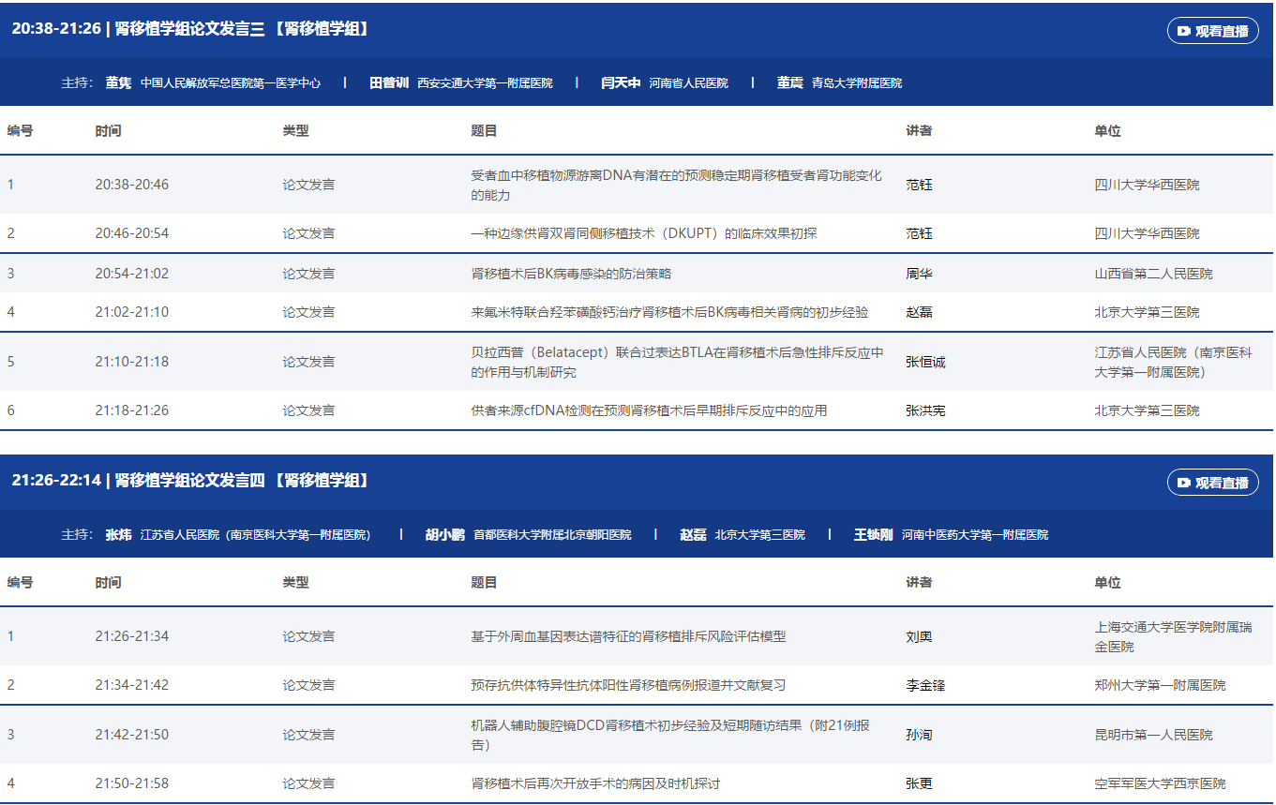Screen dimensions: 1276x805
Task: Click the 21:02-21:10 time slot
Action: [x=131, y=312]
